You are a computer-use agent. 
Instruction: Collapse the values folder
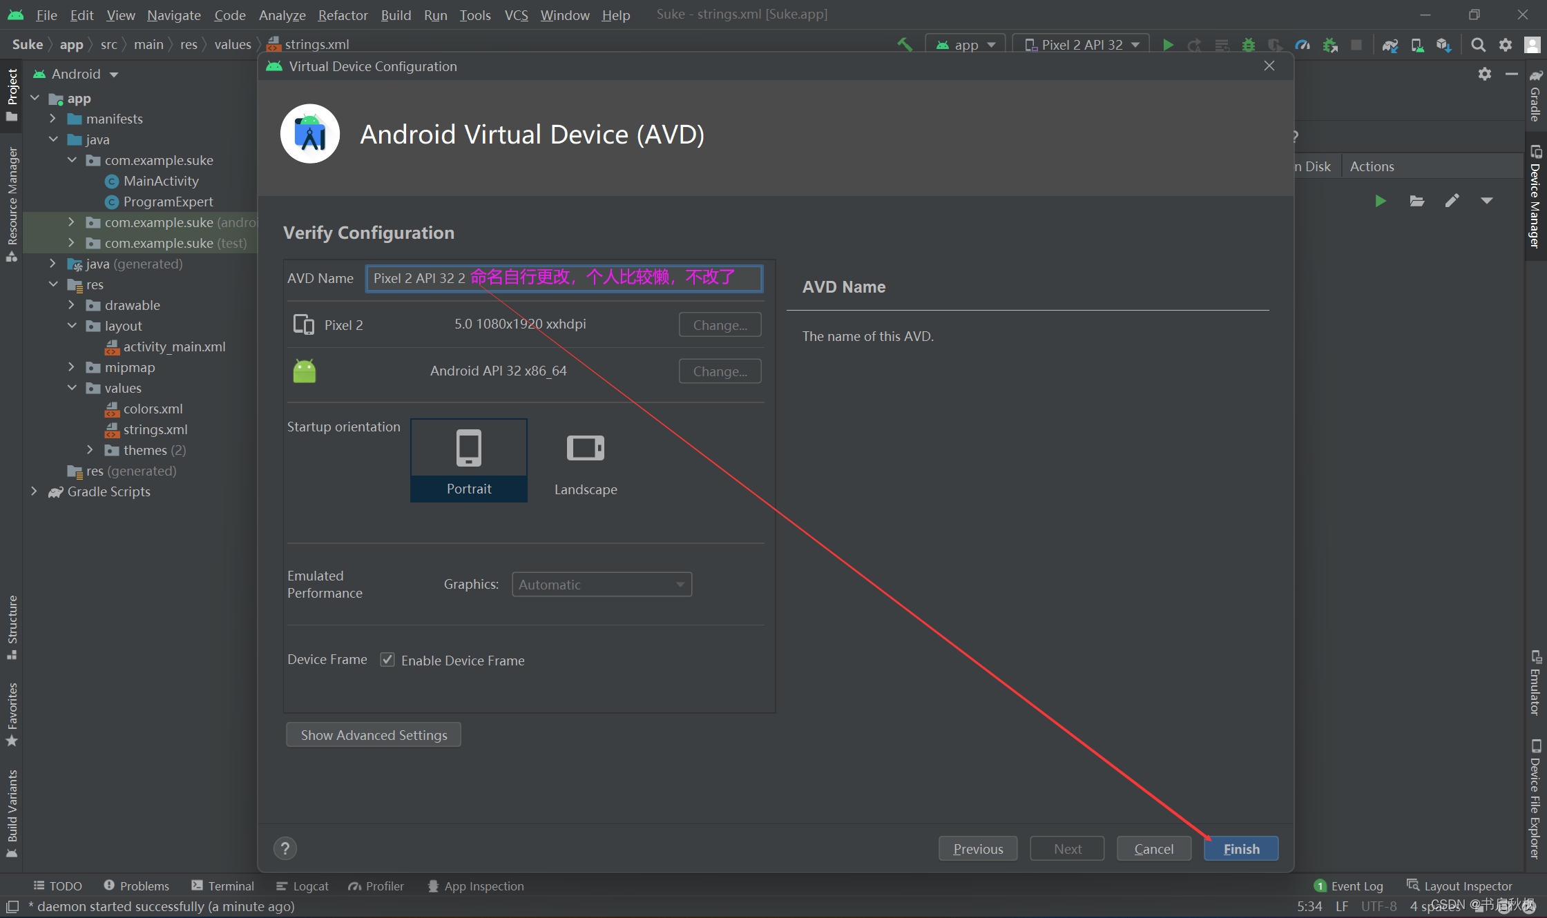(72, 388)
